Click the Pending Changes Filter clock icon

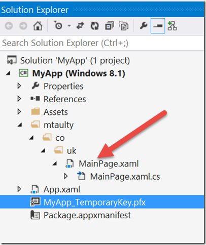58,25
